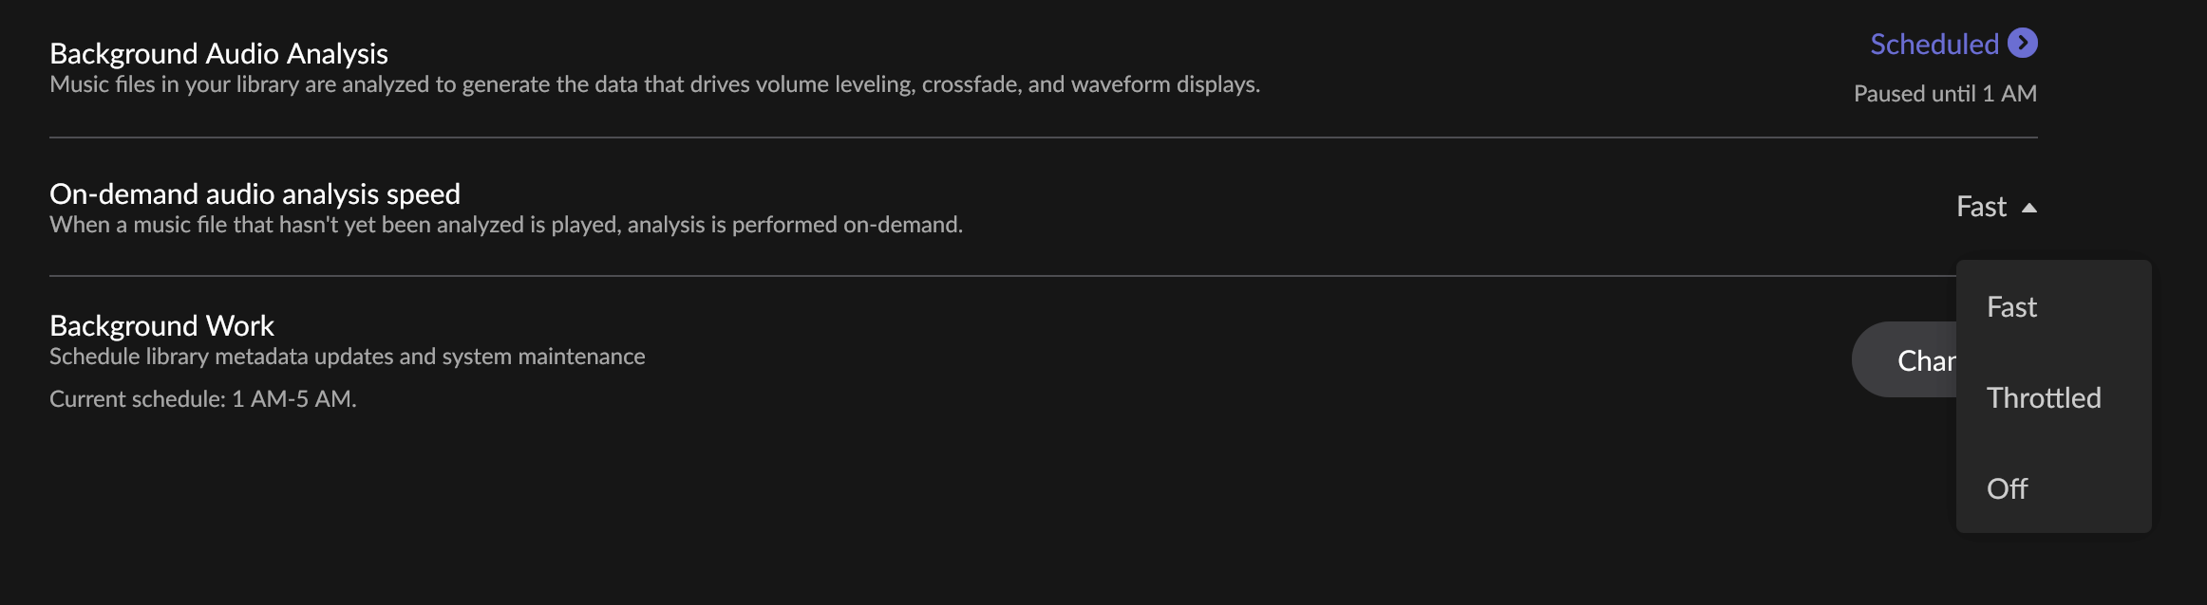Choose the Throttled option
Screen dimensions: 2207x605
2044,398
